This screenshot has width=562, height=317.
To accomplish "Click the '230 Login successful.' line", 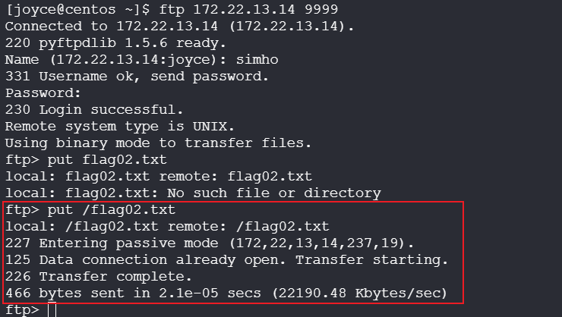I will pyautogui.click(x=94, y=109).
